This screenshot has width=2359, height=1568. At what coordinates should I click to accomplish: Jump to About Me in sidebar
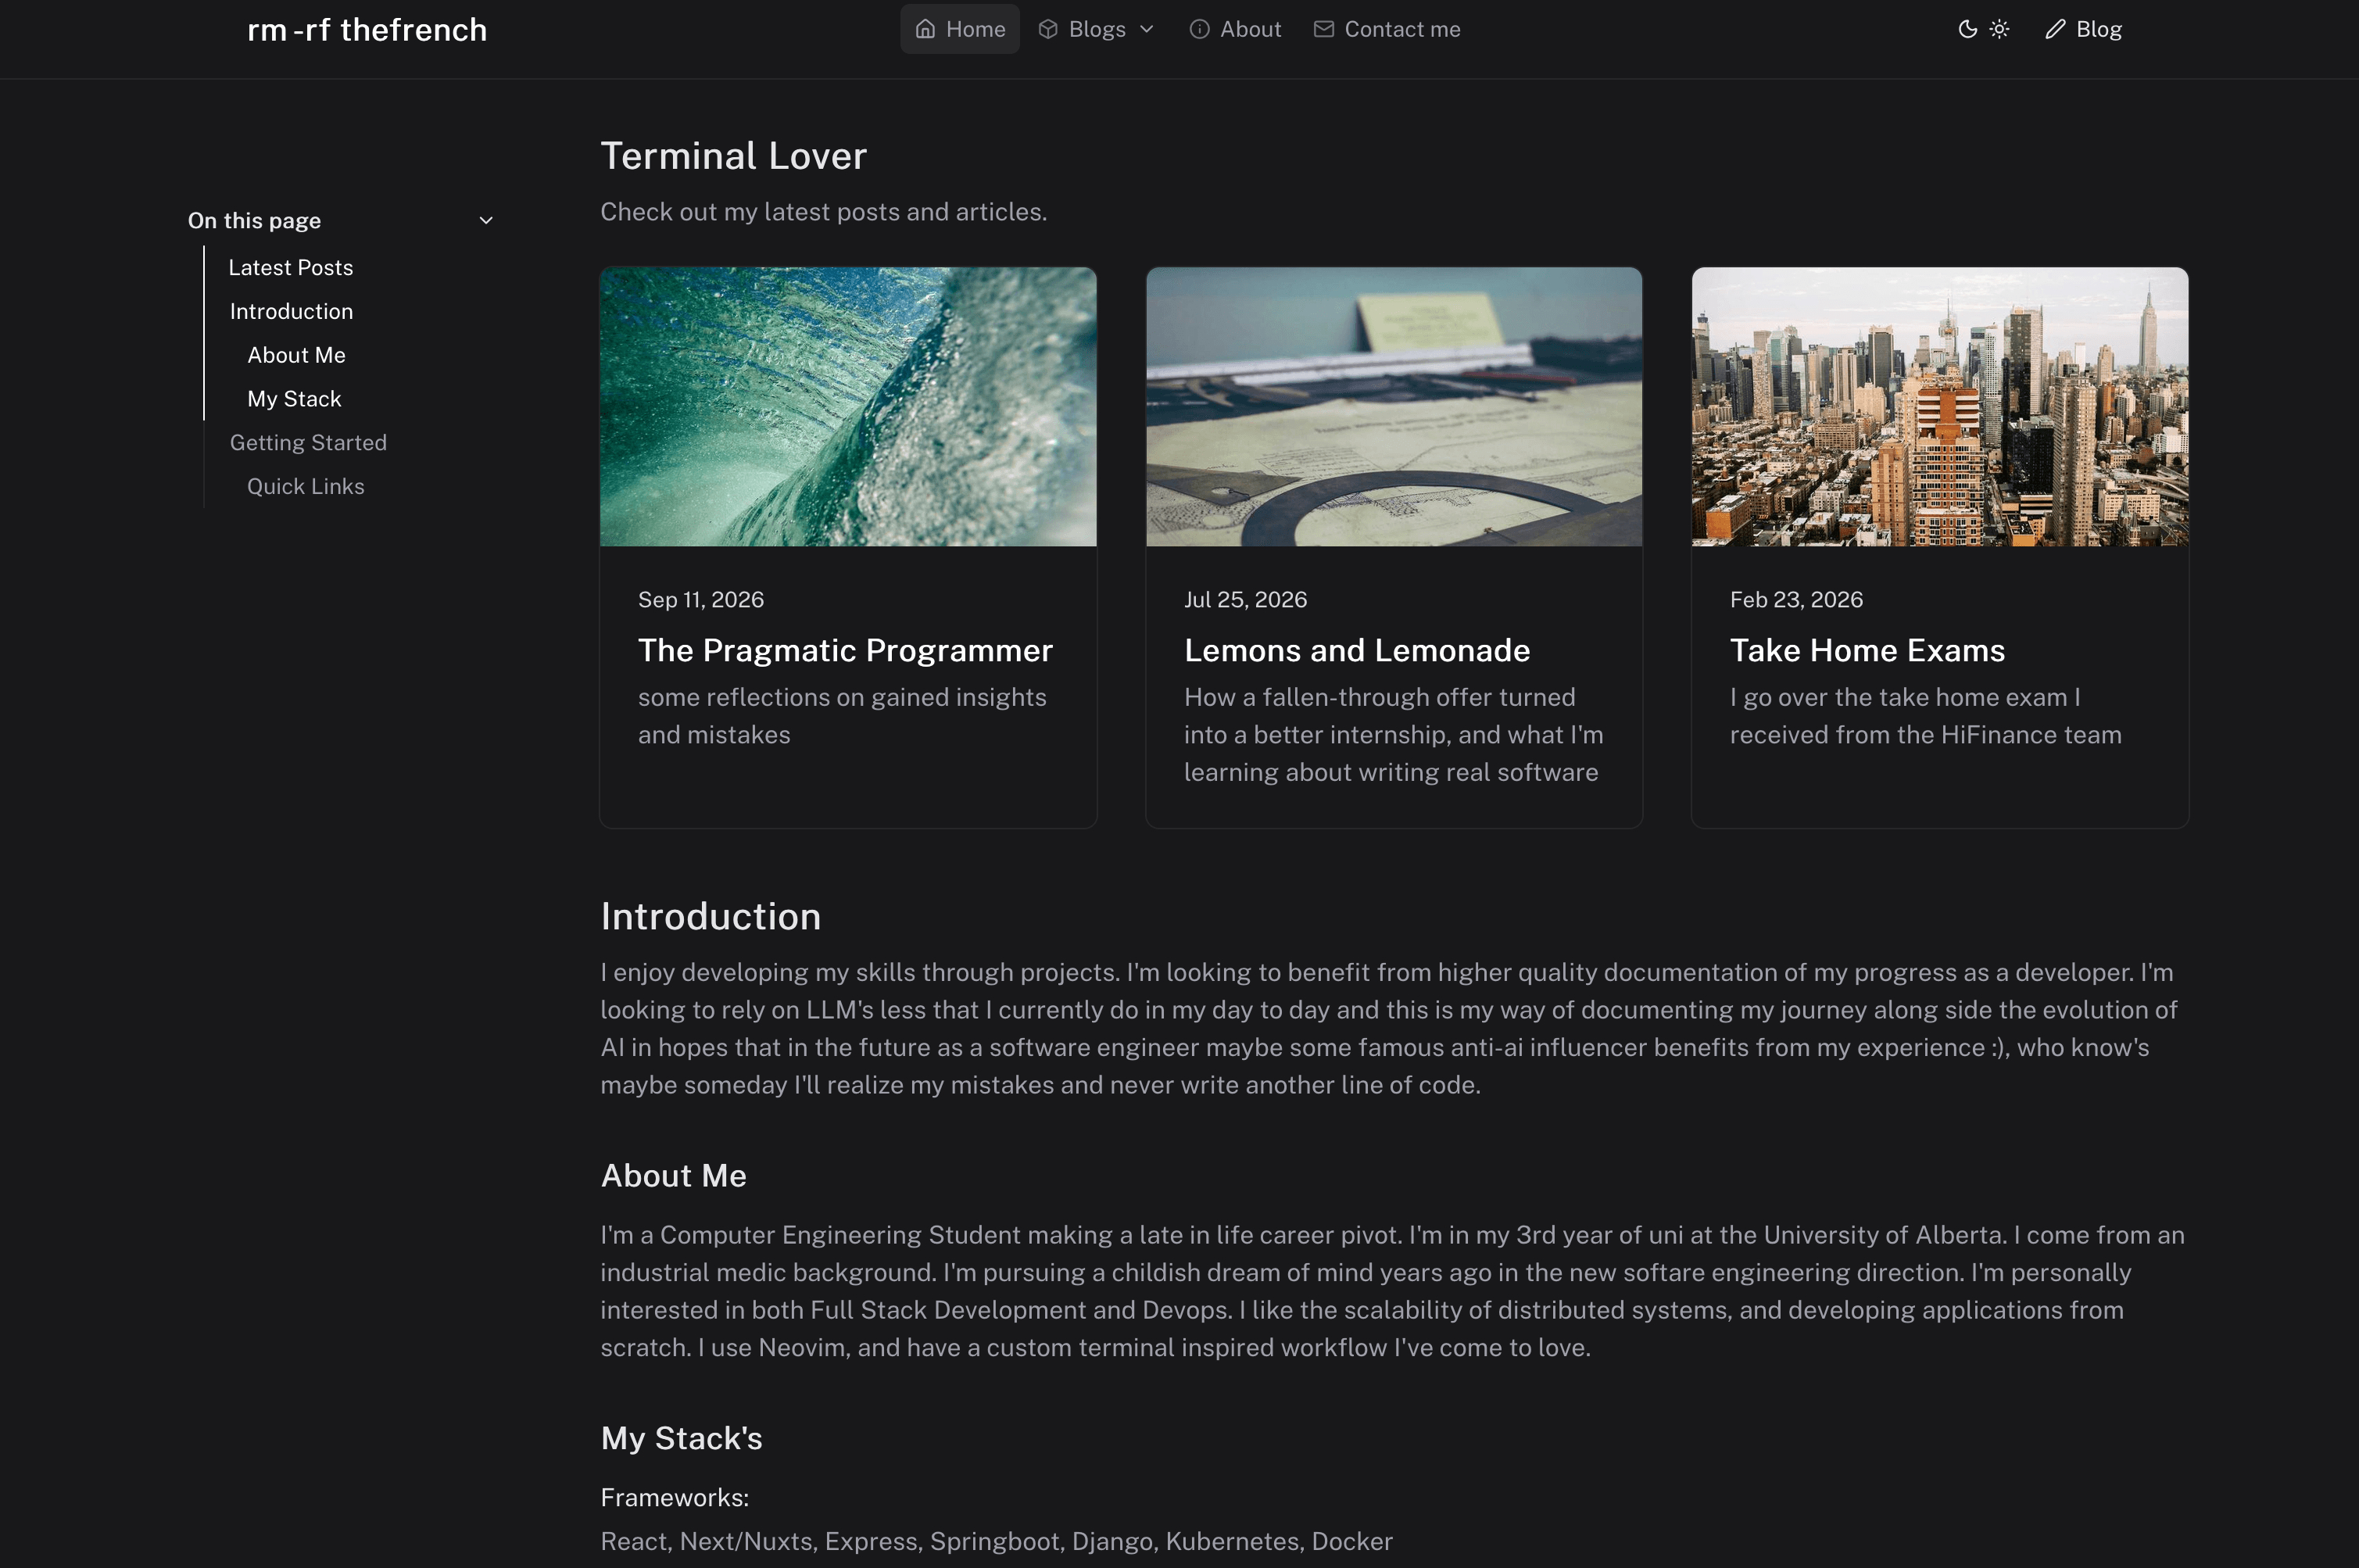point(296,355)
